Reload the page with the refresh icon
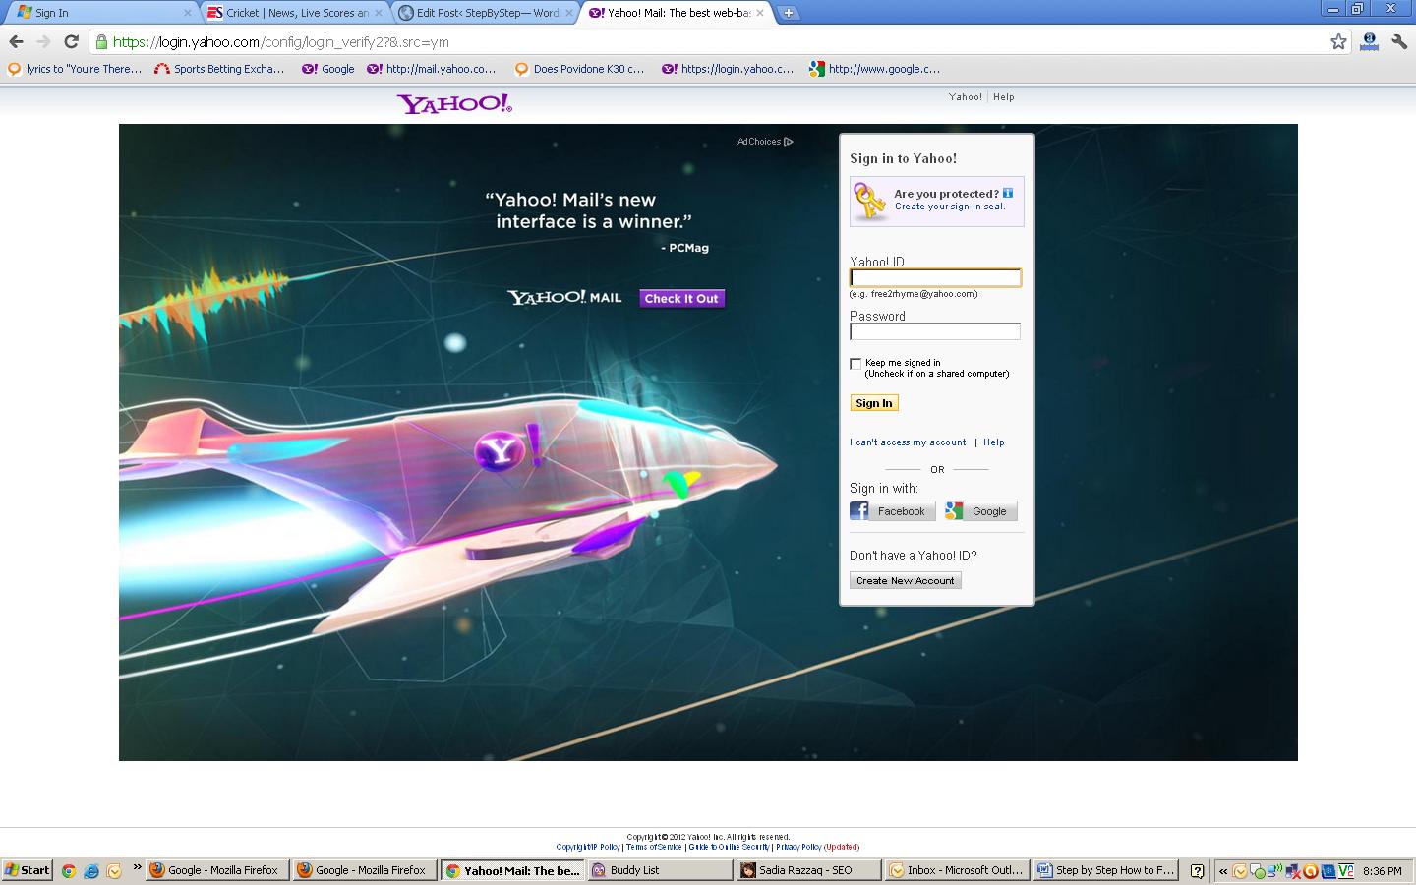Screen dimensions: 1416x885 [x=71, y=41]
